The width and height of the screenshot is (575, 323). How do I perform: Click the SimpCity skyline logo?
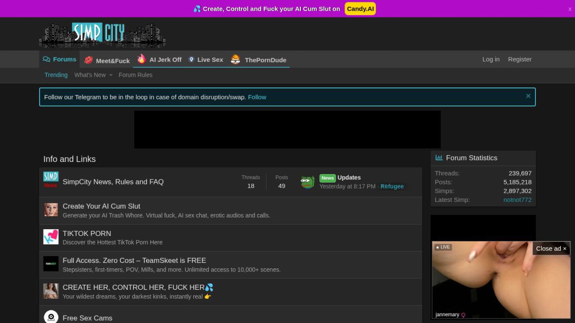(x=102, y=35)
